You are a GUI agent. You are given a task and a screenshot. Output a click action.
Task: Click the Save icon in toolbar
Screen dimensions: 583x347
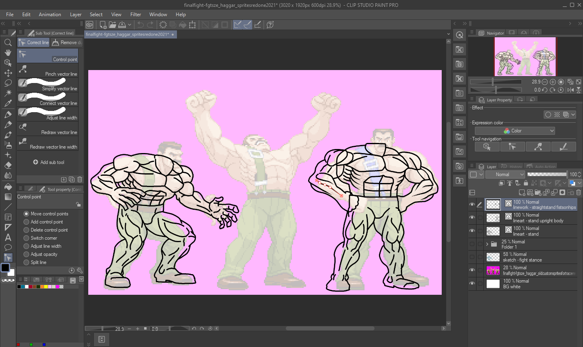coord(121,25)
